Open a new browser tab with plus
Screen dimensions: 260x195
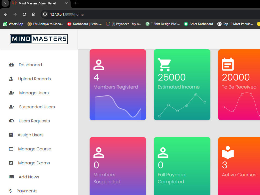76,3
